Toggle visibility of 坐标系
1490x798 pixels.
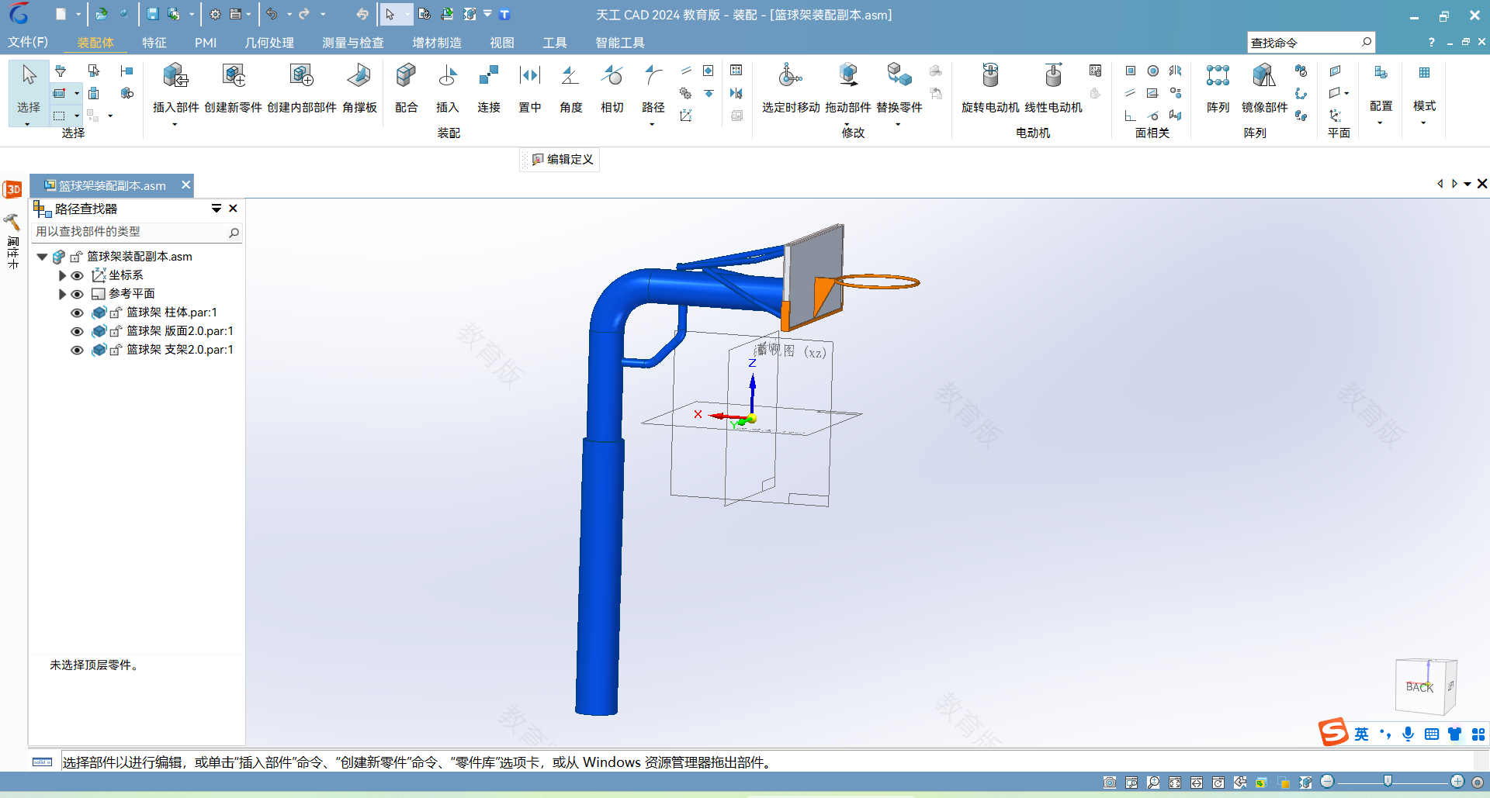tap(77, 275)
